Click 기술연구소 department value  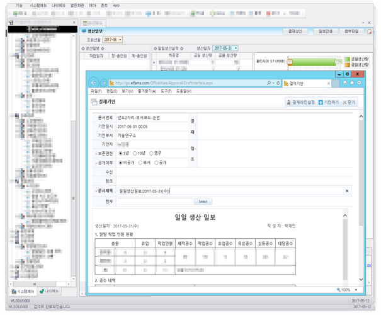(x=127, y=135)
